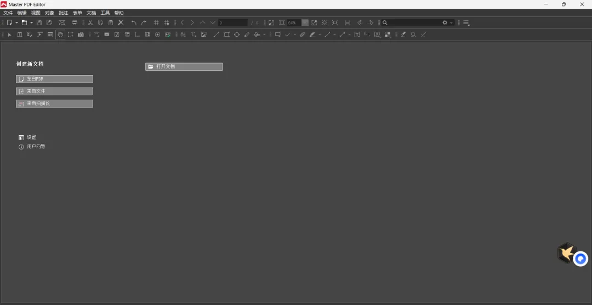Viewport: 592px width, 305px height.
Task: Click the left chevron navigation arrow
Action: click(x=182, y=22)
